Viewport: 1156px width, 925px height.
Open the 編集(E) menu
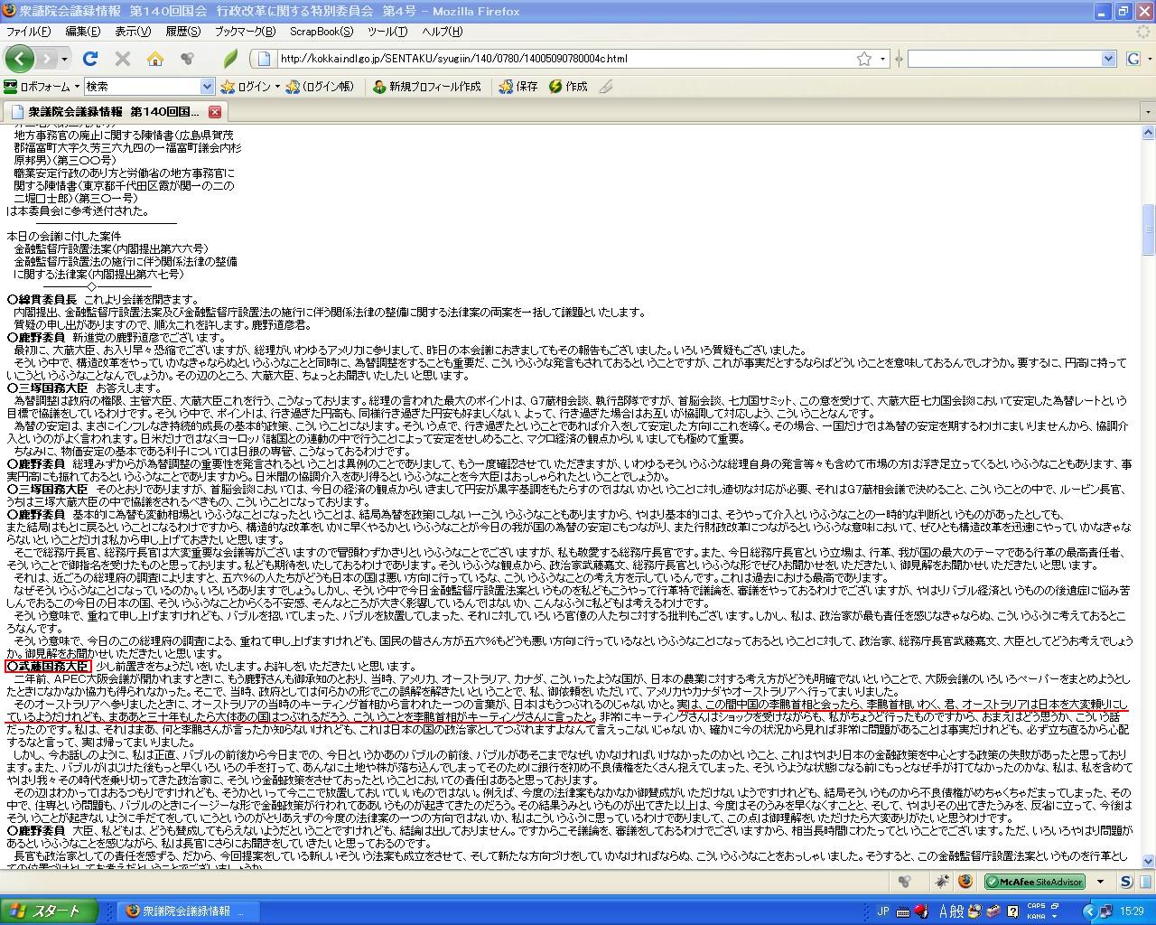[x=82, y=32]
